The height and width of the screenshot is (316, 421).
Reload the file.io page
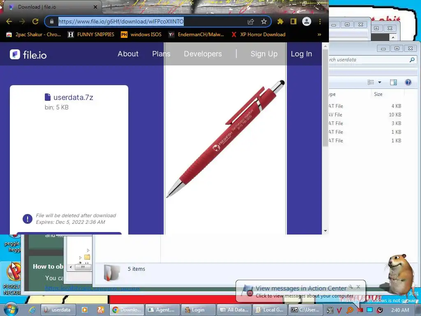[x=35, y=21]
